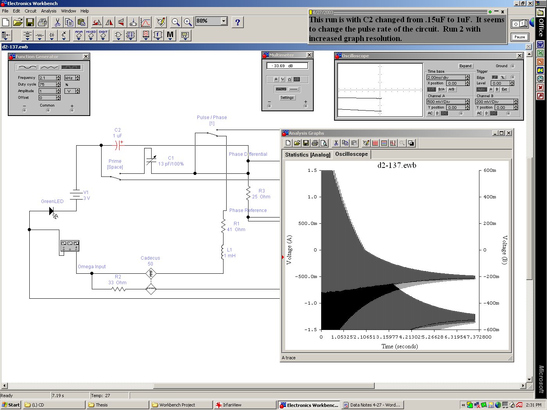Click the Rotate component icon
The height and width of the screenshot is (410, 547).
[97, 22]
